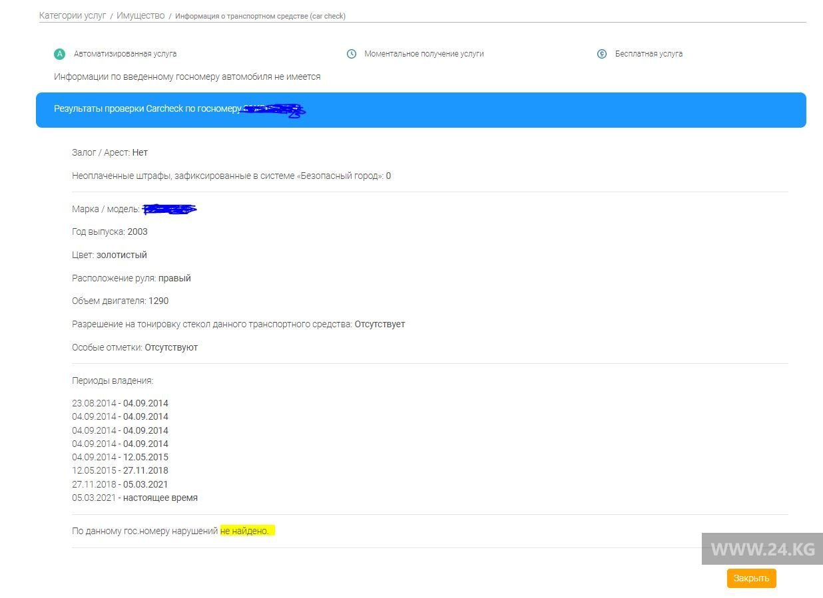Image resolution: width=823 pixels, height=598 pixels.
Task: Click the Free service coin icon
Action: [x=602, y=54]
